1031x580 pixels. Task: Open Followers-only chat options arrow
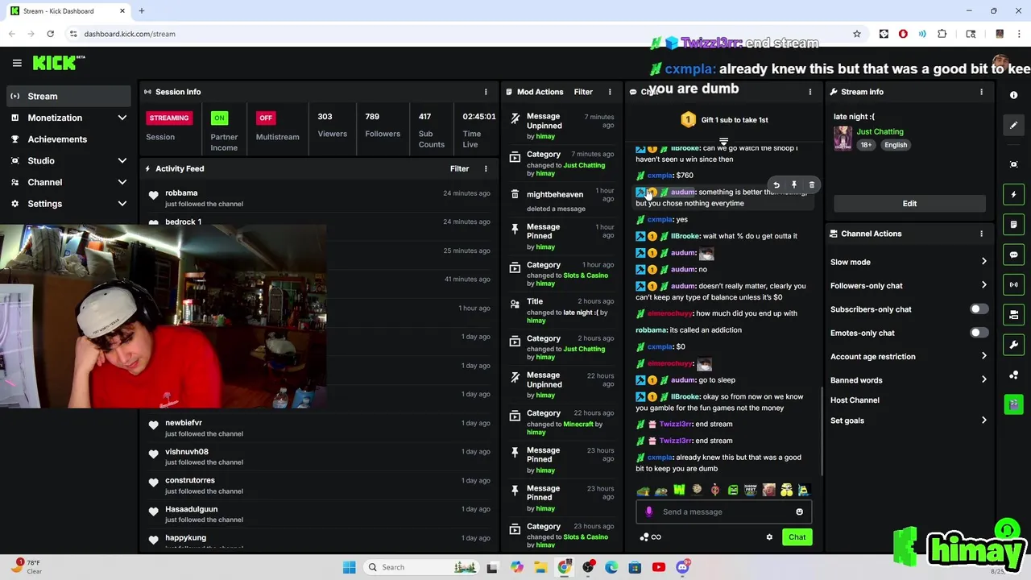[x=983, y=285]
